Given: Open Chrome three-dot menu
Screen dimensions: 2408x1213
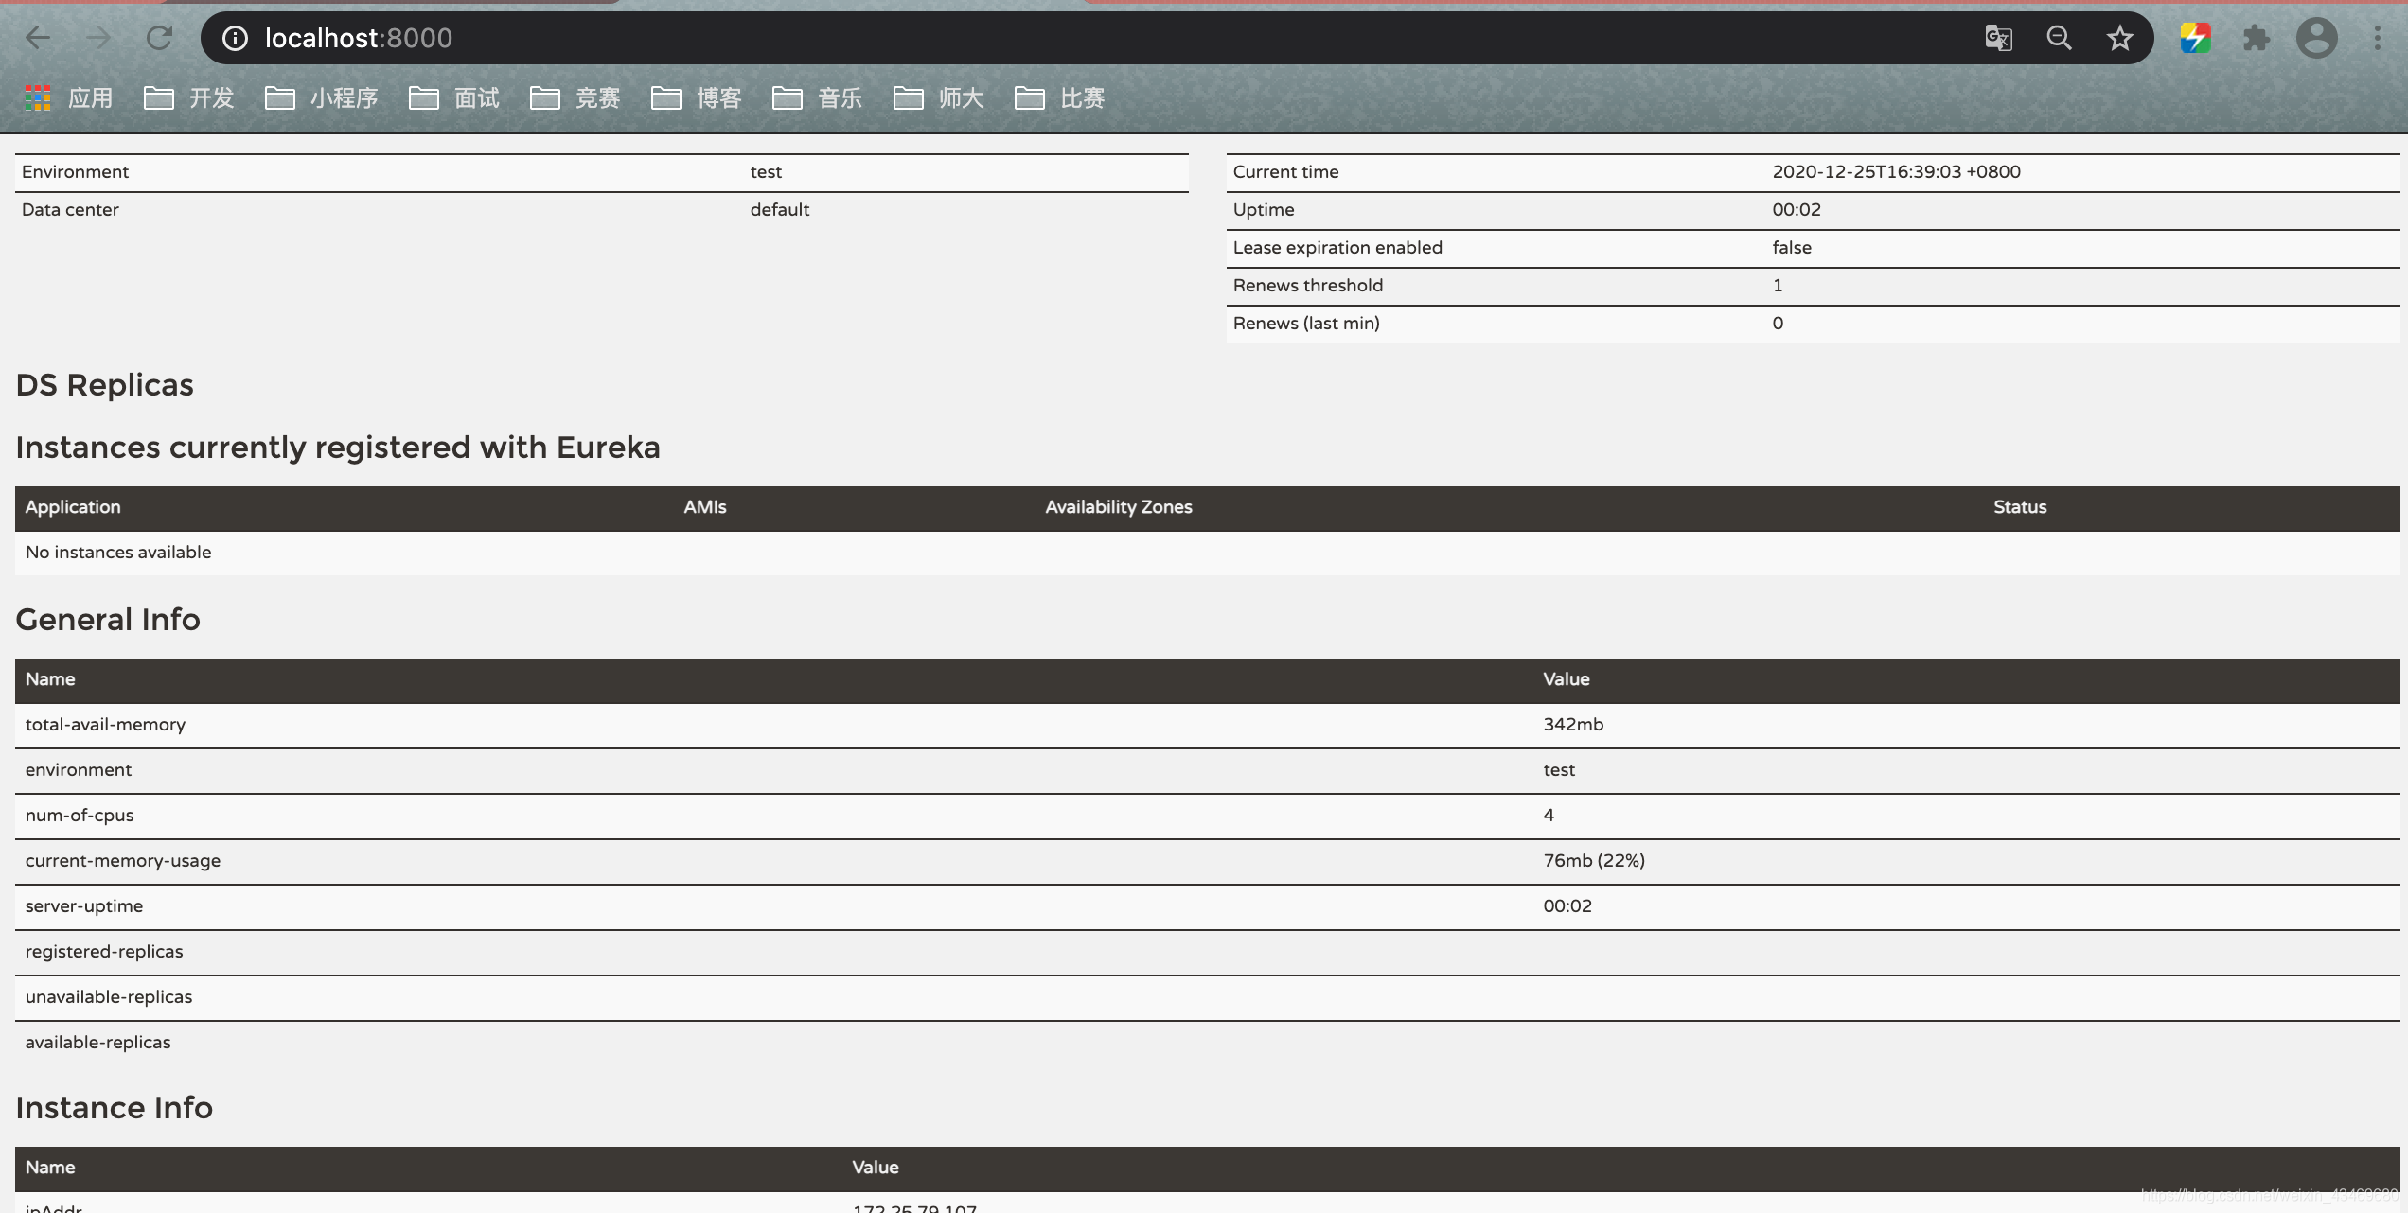Looking at the screenshot, I should click(2377, 38).
